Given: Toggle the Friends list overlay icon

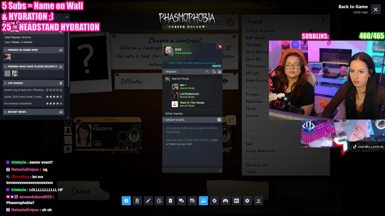Looking at the screenshot, I should (203, 201).
